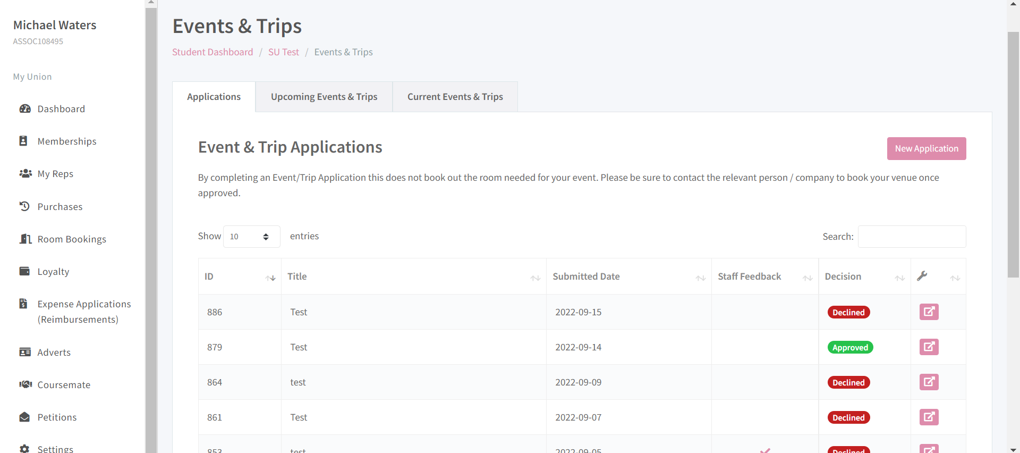Sort applications by Decision column
The width and height of the screenshot is (1020, 453).
[899, 278]
